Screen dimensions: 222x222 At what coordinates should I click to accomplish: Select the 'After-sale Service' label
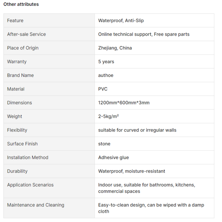click(26, 34)
